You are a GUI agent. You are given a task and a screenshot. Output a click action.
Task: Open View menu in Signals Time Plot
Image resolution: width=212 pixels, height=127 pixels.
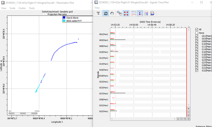coord(97,8)
